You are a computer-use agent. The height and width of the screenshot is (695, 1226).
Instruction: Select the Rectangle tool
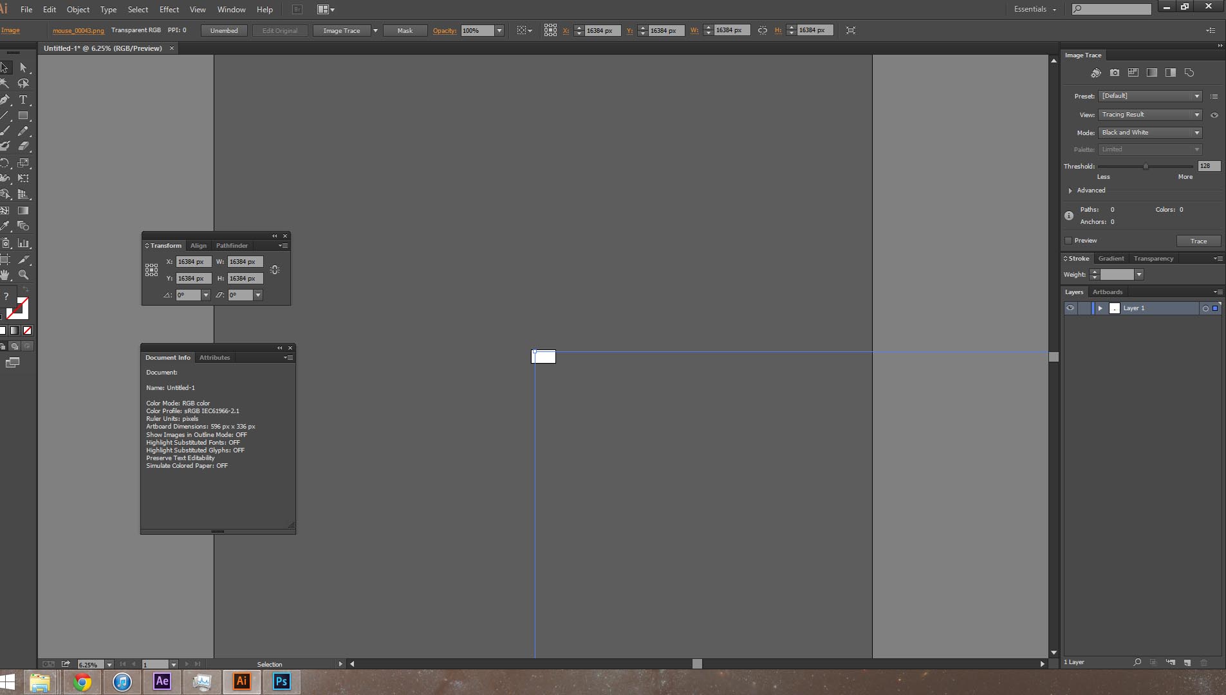coord(23,116)
